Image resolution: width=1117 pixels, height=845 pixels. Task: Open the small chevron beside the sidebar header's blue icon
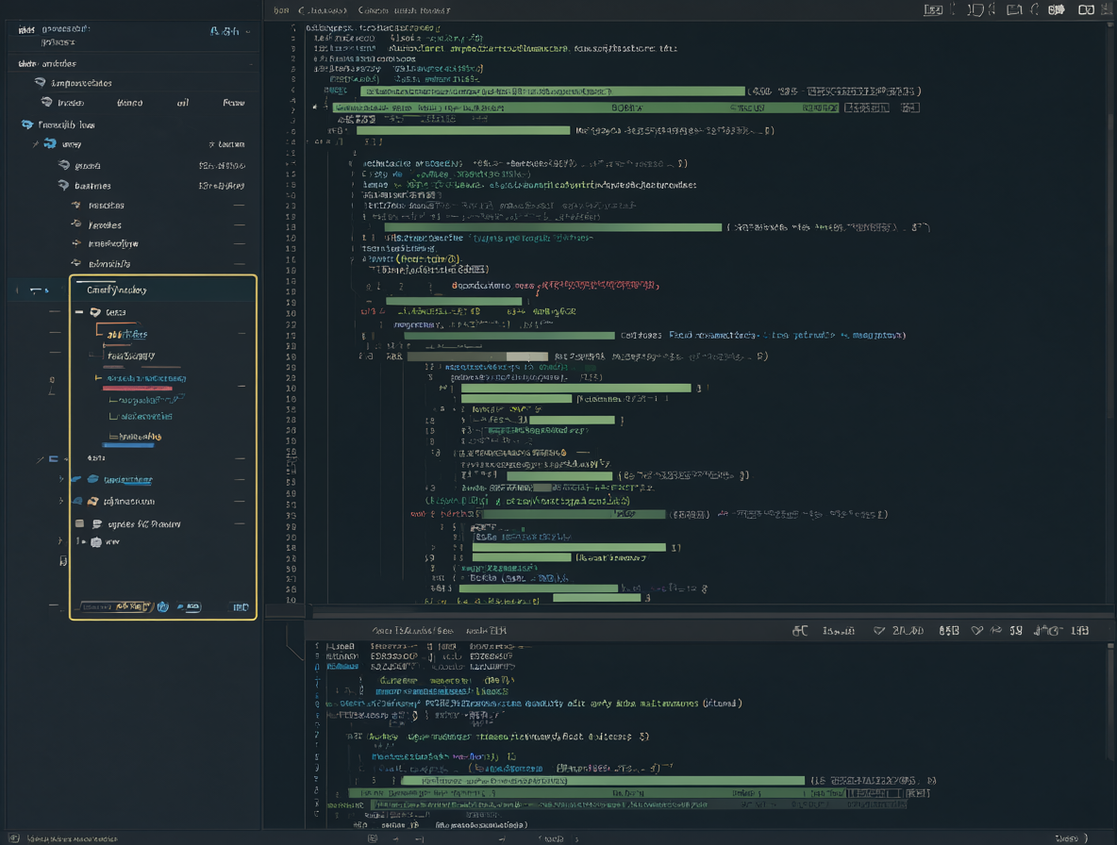(x=248, y=31)
